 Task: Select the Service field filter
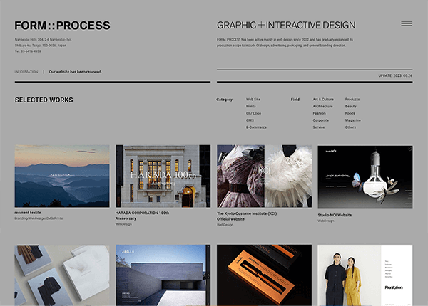319,127
